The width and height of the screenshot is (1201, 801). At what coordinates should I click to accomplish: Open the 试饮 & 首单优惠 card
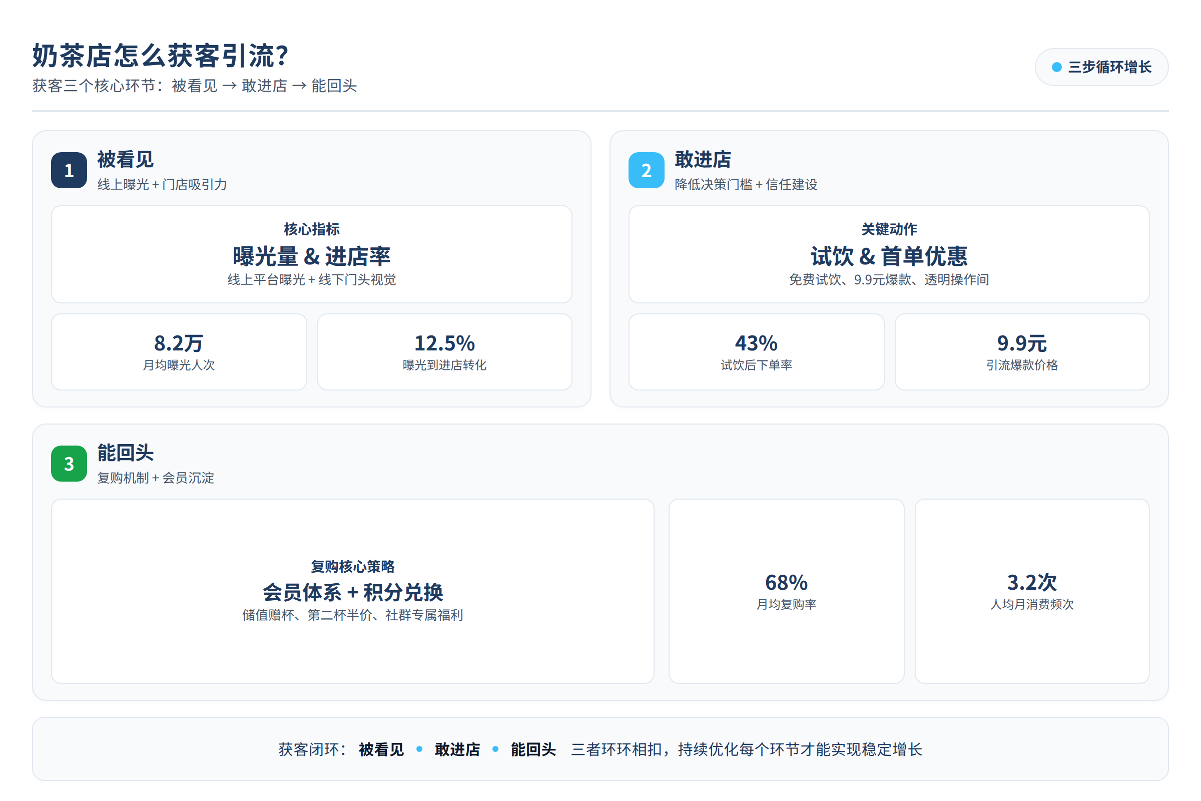(889, 254)
